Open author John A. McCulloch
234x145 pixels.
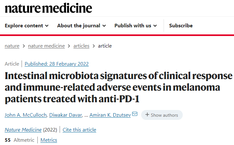click(26, 115)
